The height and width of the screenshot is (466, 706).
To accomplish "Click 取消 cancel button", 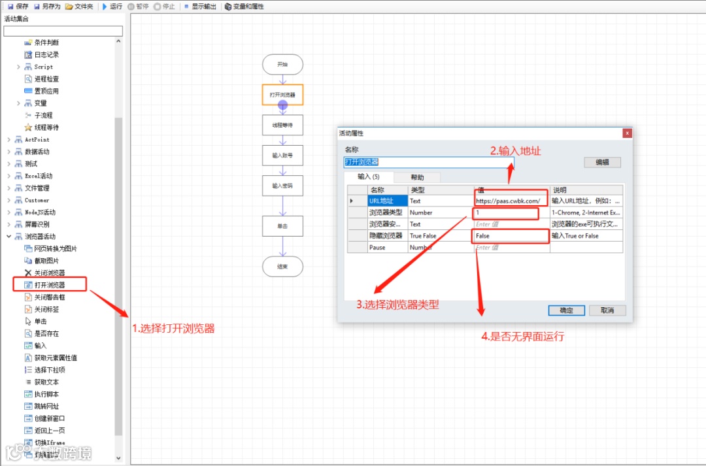I will point(607,310).
